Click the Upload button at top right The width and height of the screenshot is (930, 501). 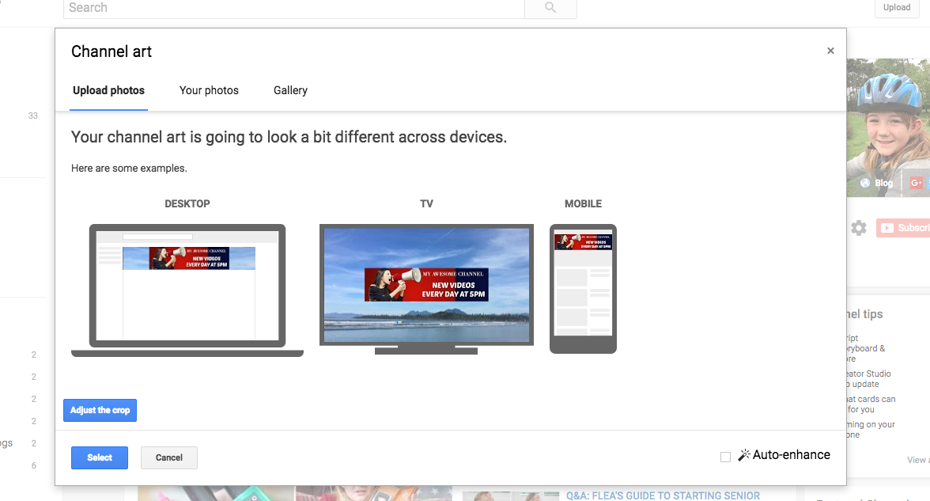point(896,7)
